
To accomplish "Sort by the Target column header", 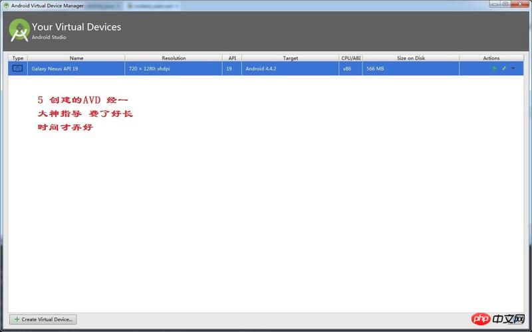I will coord(290,58).
